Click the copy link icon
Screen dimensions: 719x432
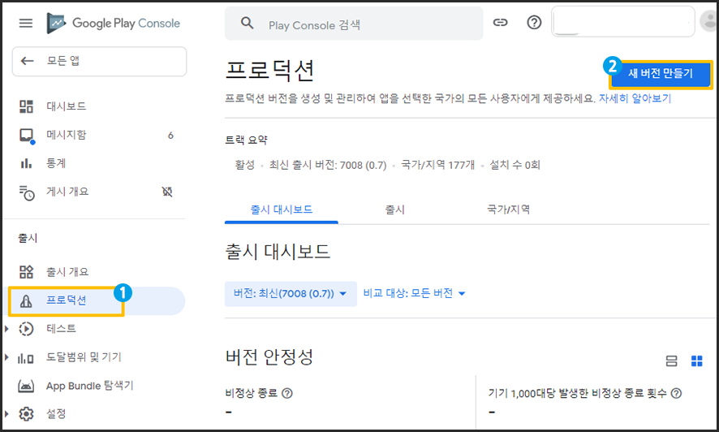point(501,23)
